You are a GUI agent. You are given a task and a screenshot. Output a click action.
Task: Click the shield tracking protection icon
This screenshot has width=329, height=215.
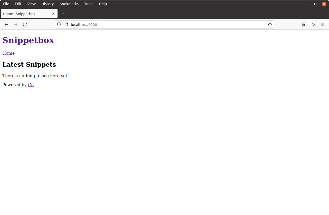point(59,25)
